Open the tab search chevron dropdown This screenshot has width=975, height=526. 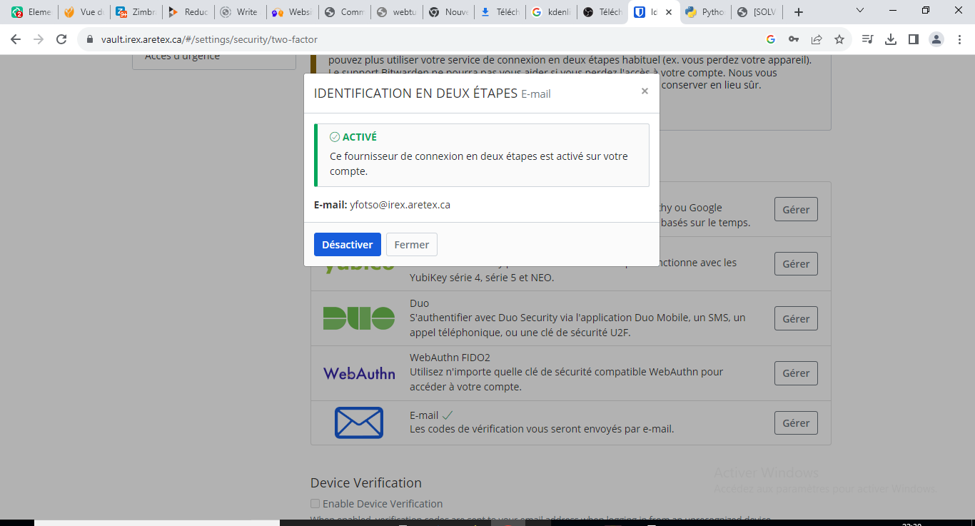[860, 11]
